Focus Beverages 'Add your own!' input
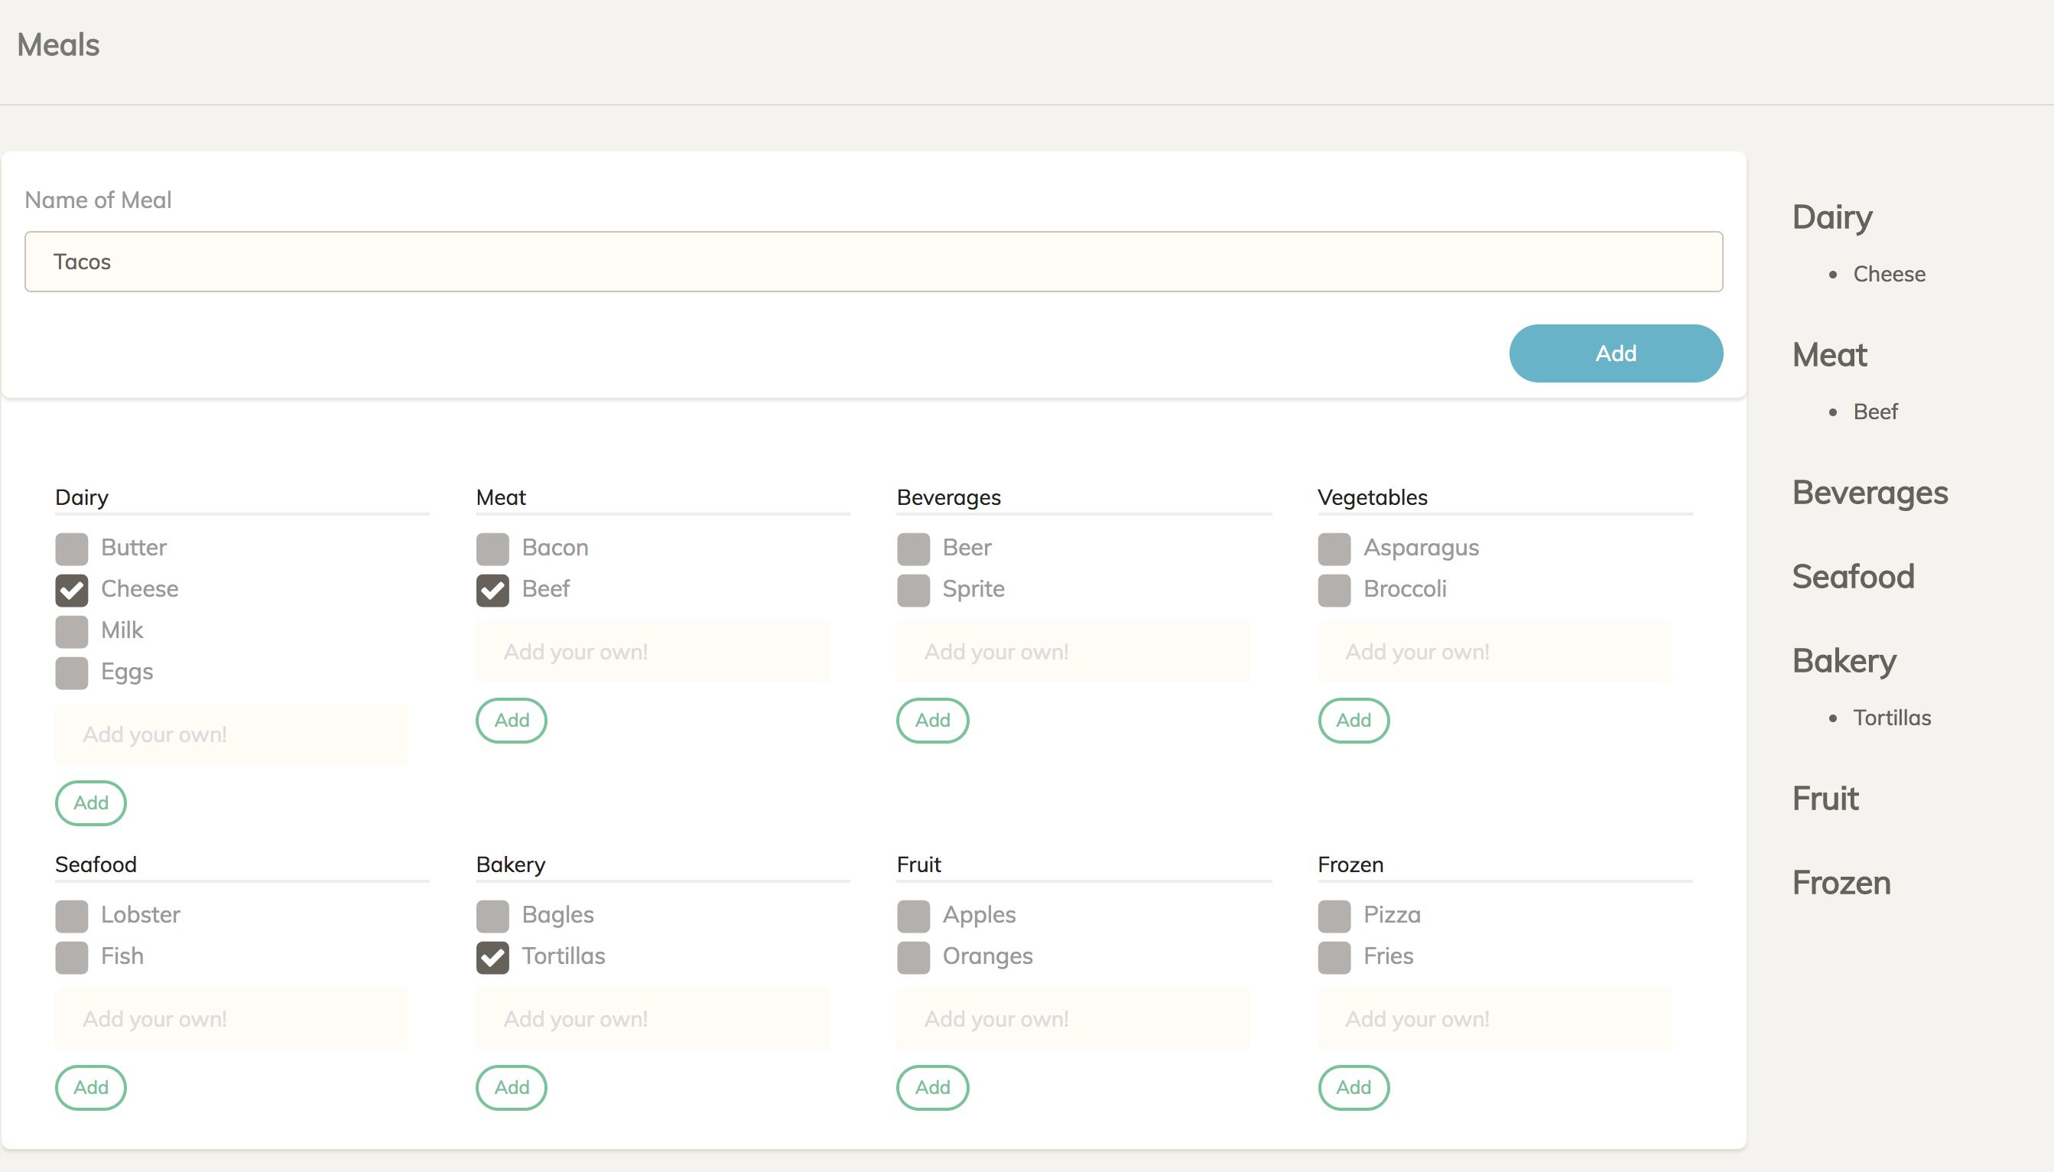Screen dimensions: 2054x1172 [x=1073, y=652]
